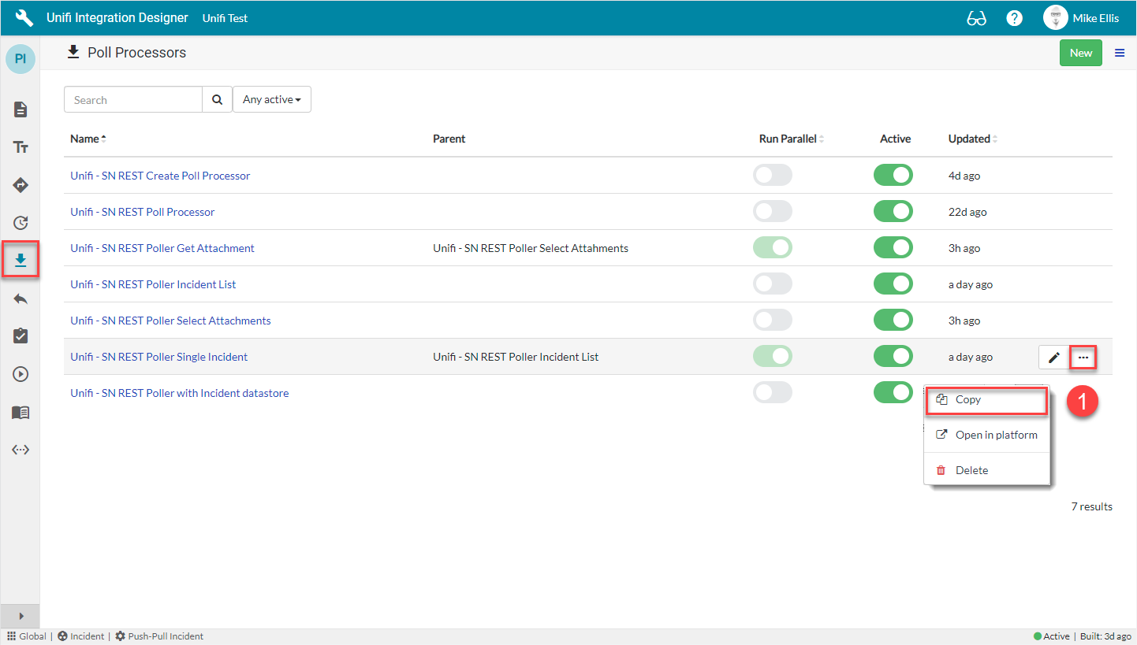The height and width of the screenshot is (645, 1137).
Task: Disable Active for SN REST Create Poll Processor
Action: (x=893, y=175)
